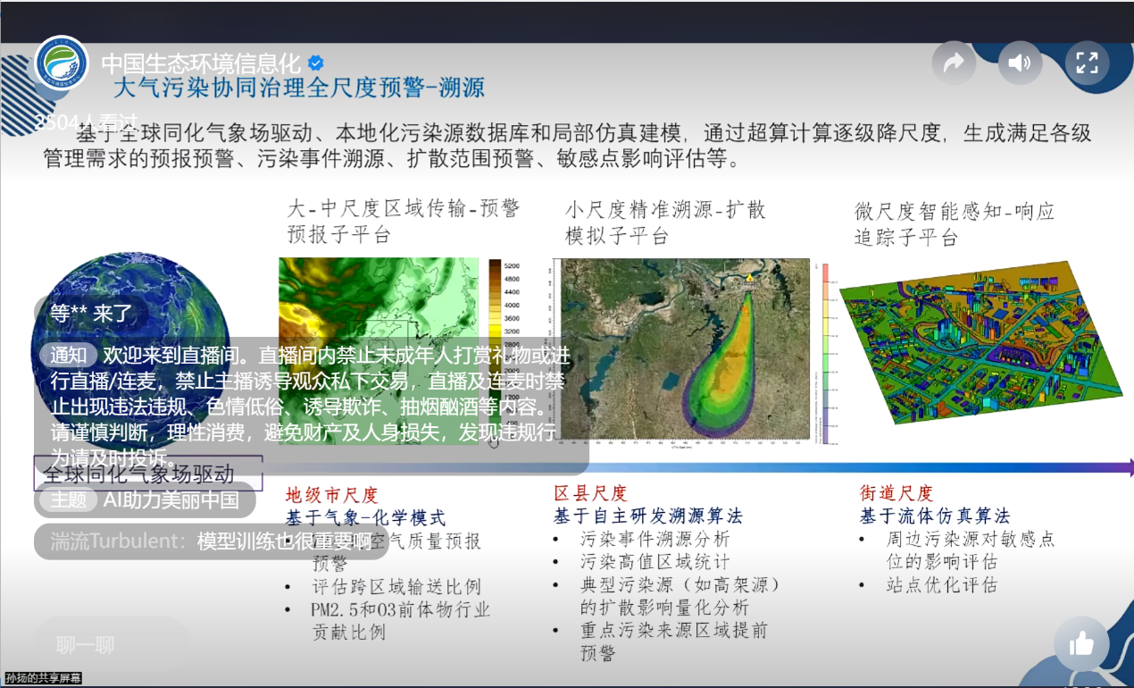1134x688 pixels.
Task: Click the blue verified badge icon
Action: pyautogui.click(x=316, y=63)
